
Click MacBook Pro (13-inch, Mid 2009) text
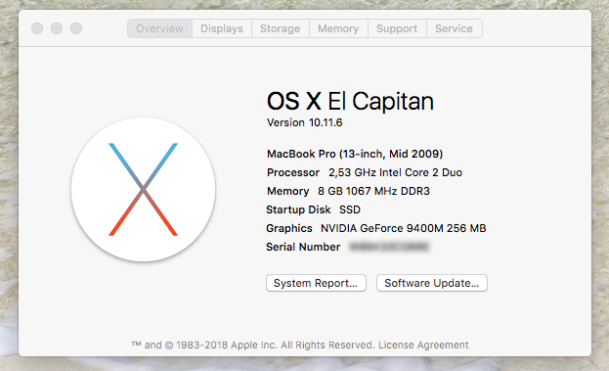[x=355, y=154]
